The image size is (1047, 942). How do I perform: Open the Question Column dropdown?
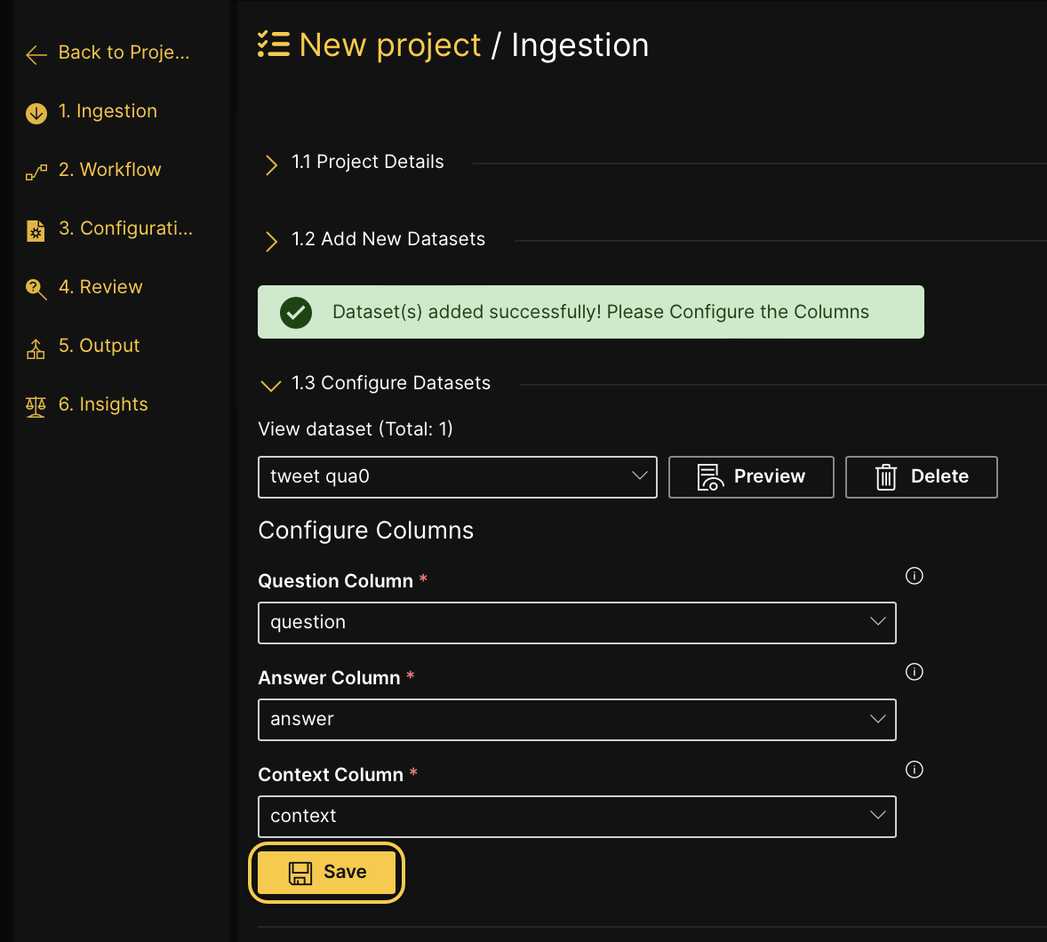click(576, 623)
